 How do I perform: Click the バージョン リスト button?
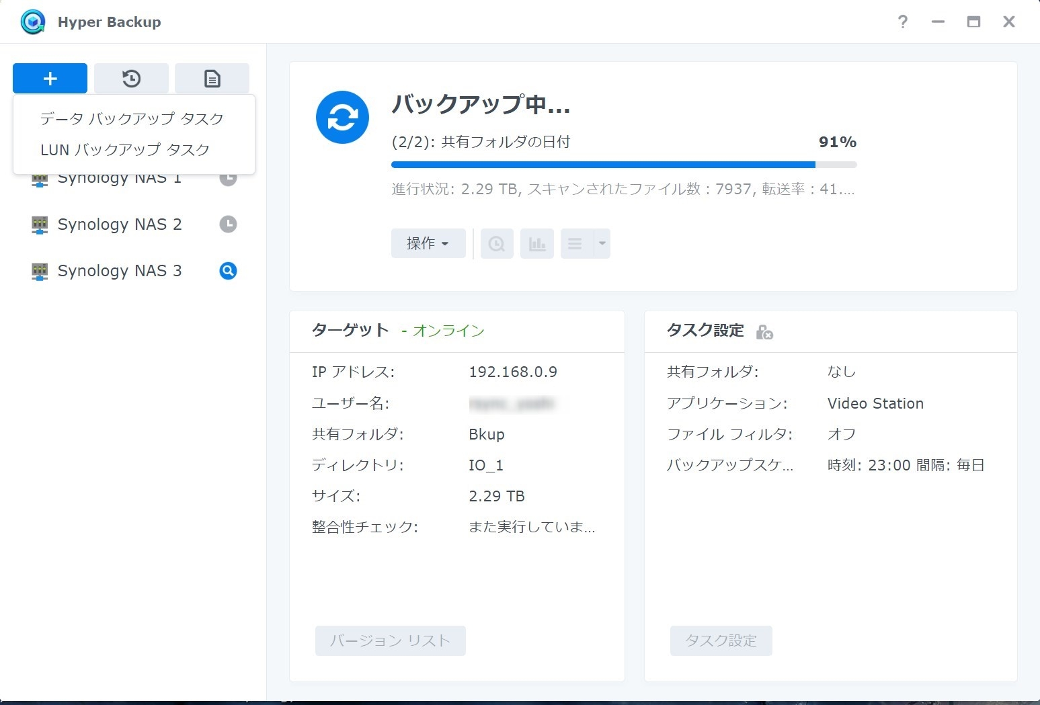coord(390,641)
